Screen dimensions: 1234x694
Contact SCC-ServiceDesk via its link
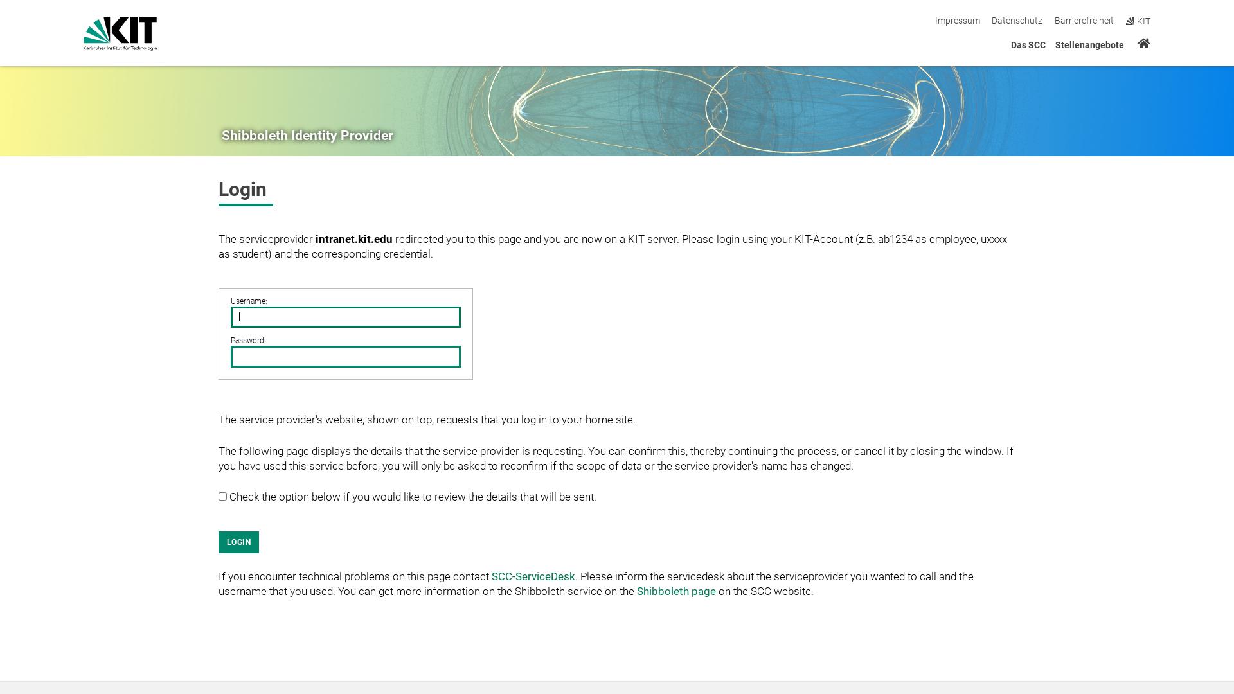coord(533,576)
